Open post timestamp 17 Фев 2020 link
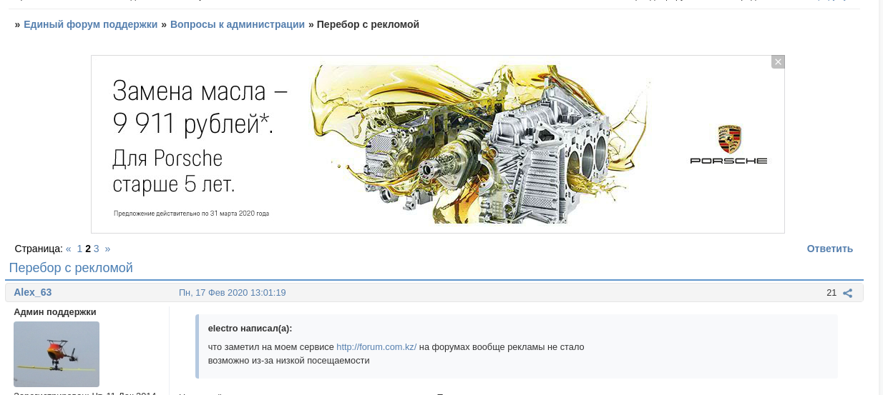This screenshot has width=883, height=395. pyautogui.click(x=233, y=293)
